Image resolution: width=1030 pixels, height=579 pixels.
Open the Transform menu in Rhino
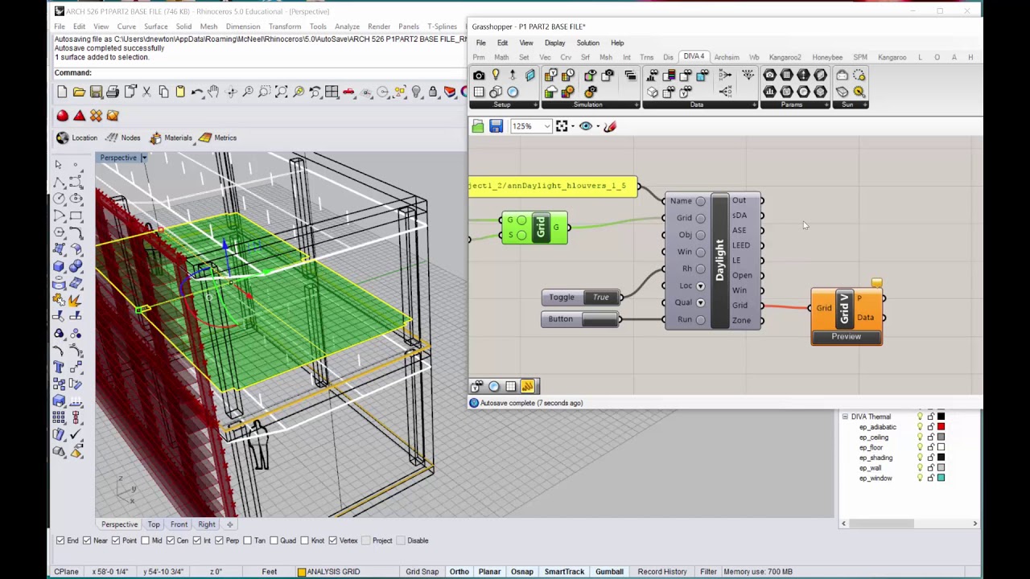click(x=285, y=27)
